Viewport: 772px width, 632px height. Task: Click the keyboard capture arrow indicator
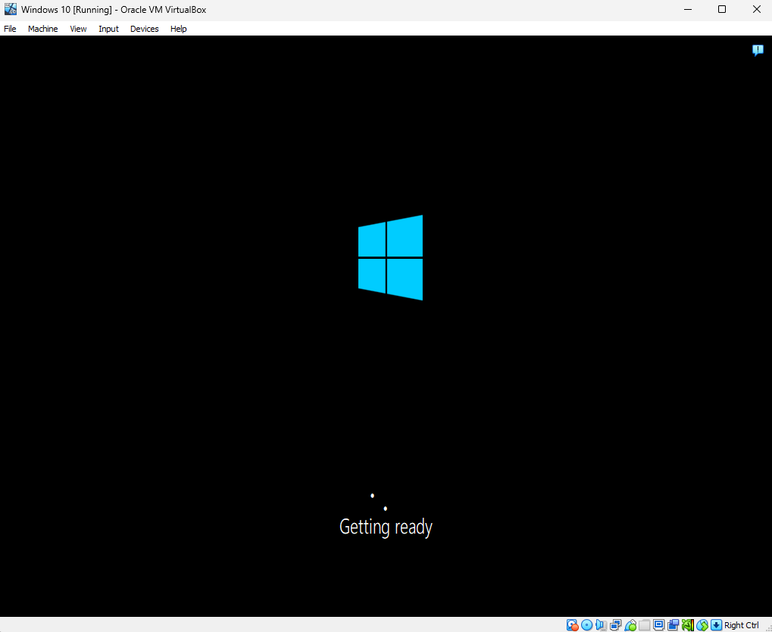(717, 625)
